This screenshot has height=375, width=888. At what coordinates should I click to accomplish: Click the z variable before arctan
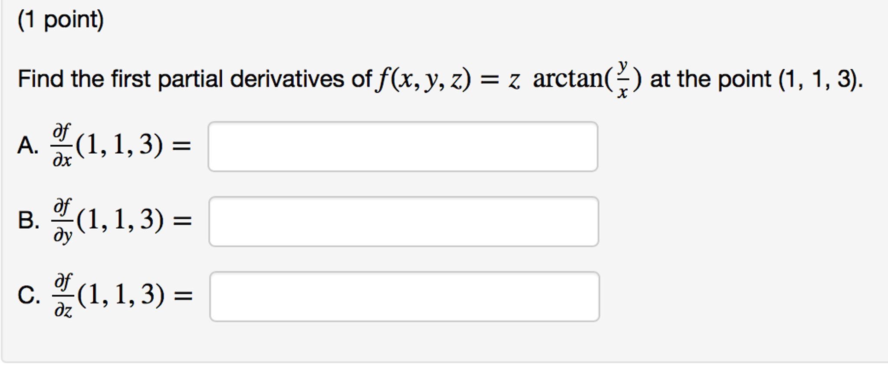[514, 78]
